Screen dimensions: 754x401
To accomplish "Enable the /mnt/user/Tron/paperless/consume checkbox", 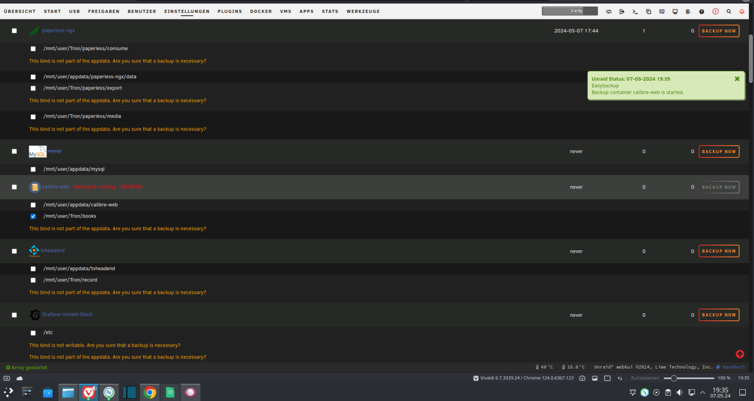I will coord(33,49).
